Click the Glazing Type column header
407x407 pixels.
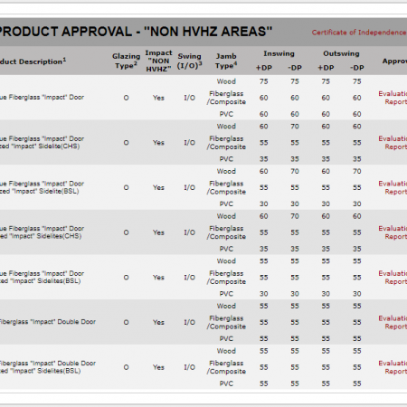click(126, 61)
